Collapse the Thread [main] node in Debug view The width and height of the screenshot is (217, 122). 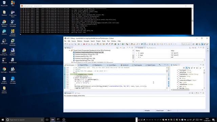tap(70, 50)
